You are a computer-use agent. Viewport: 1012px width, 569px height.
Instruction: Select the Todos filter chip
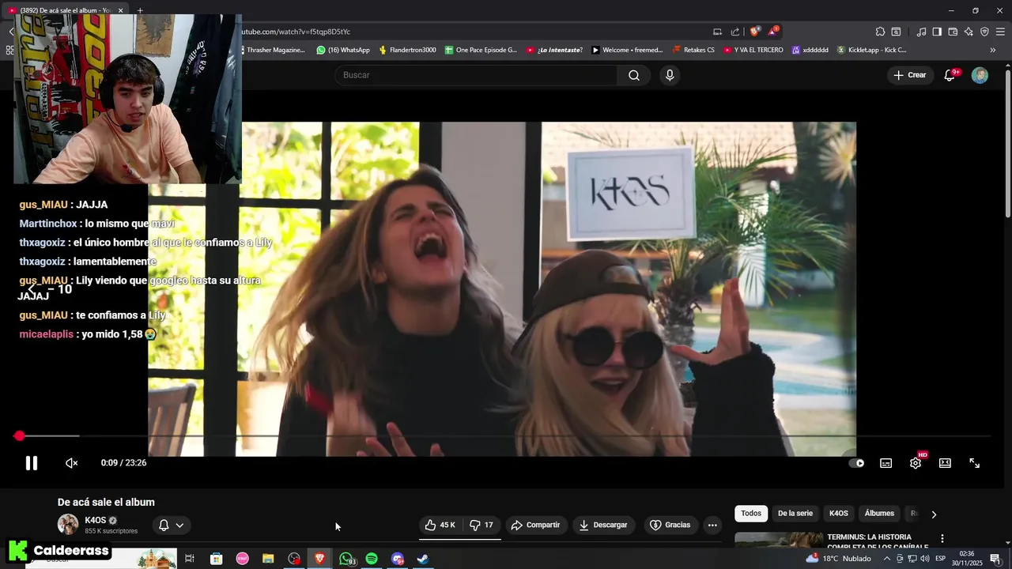751,514
